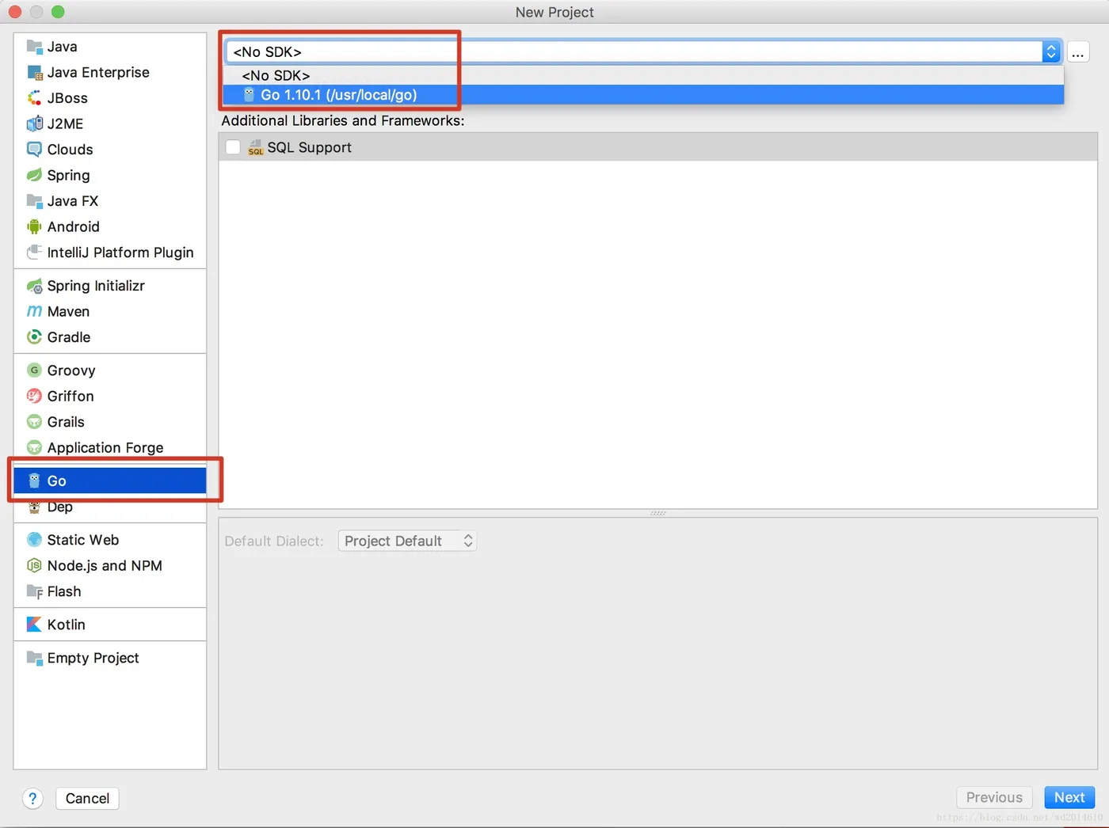The width and height of the screenshot is (1109, 828).
Task: Click the Flash folder icon
Action: (x=34, y=591)
